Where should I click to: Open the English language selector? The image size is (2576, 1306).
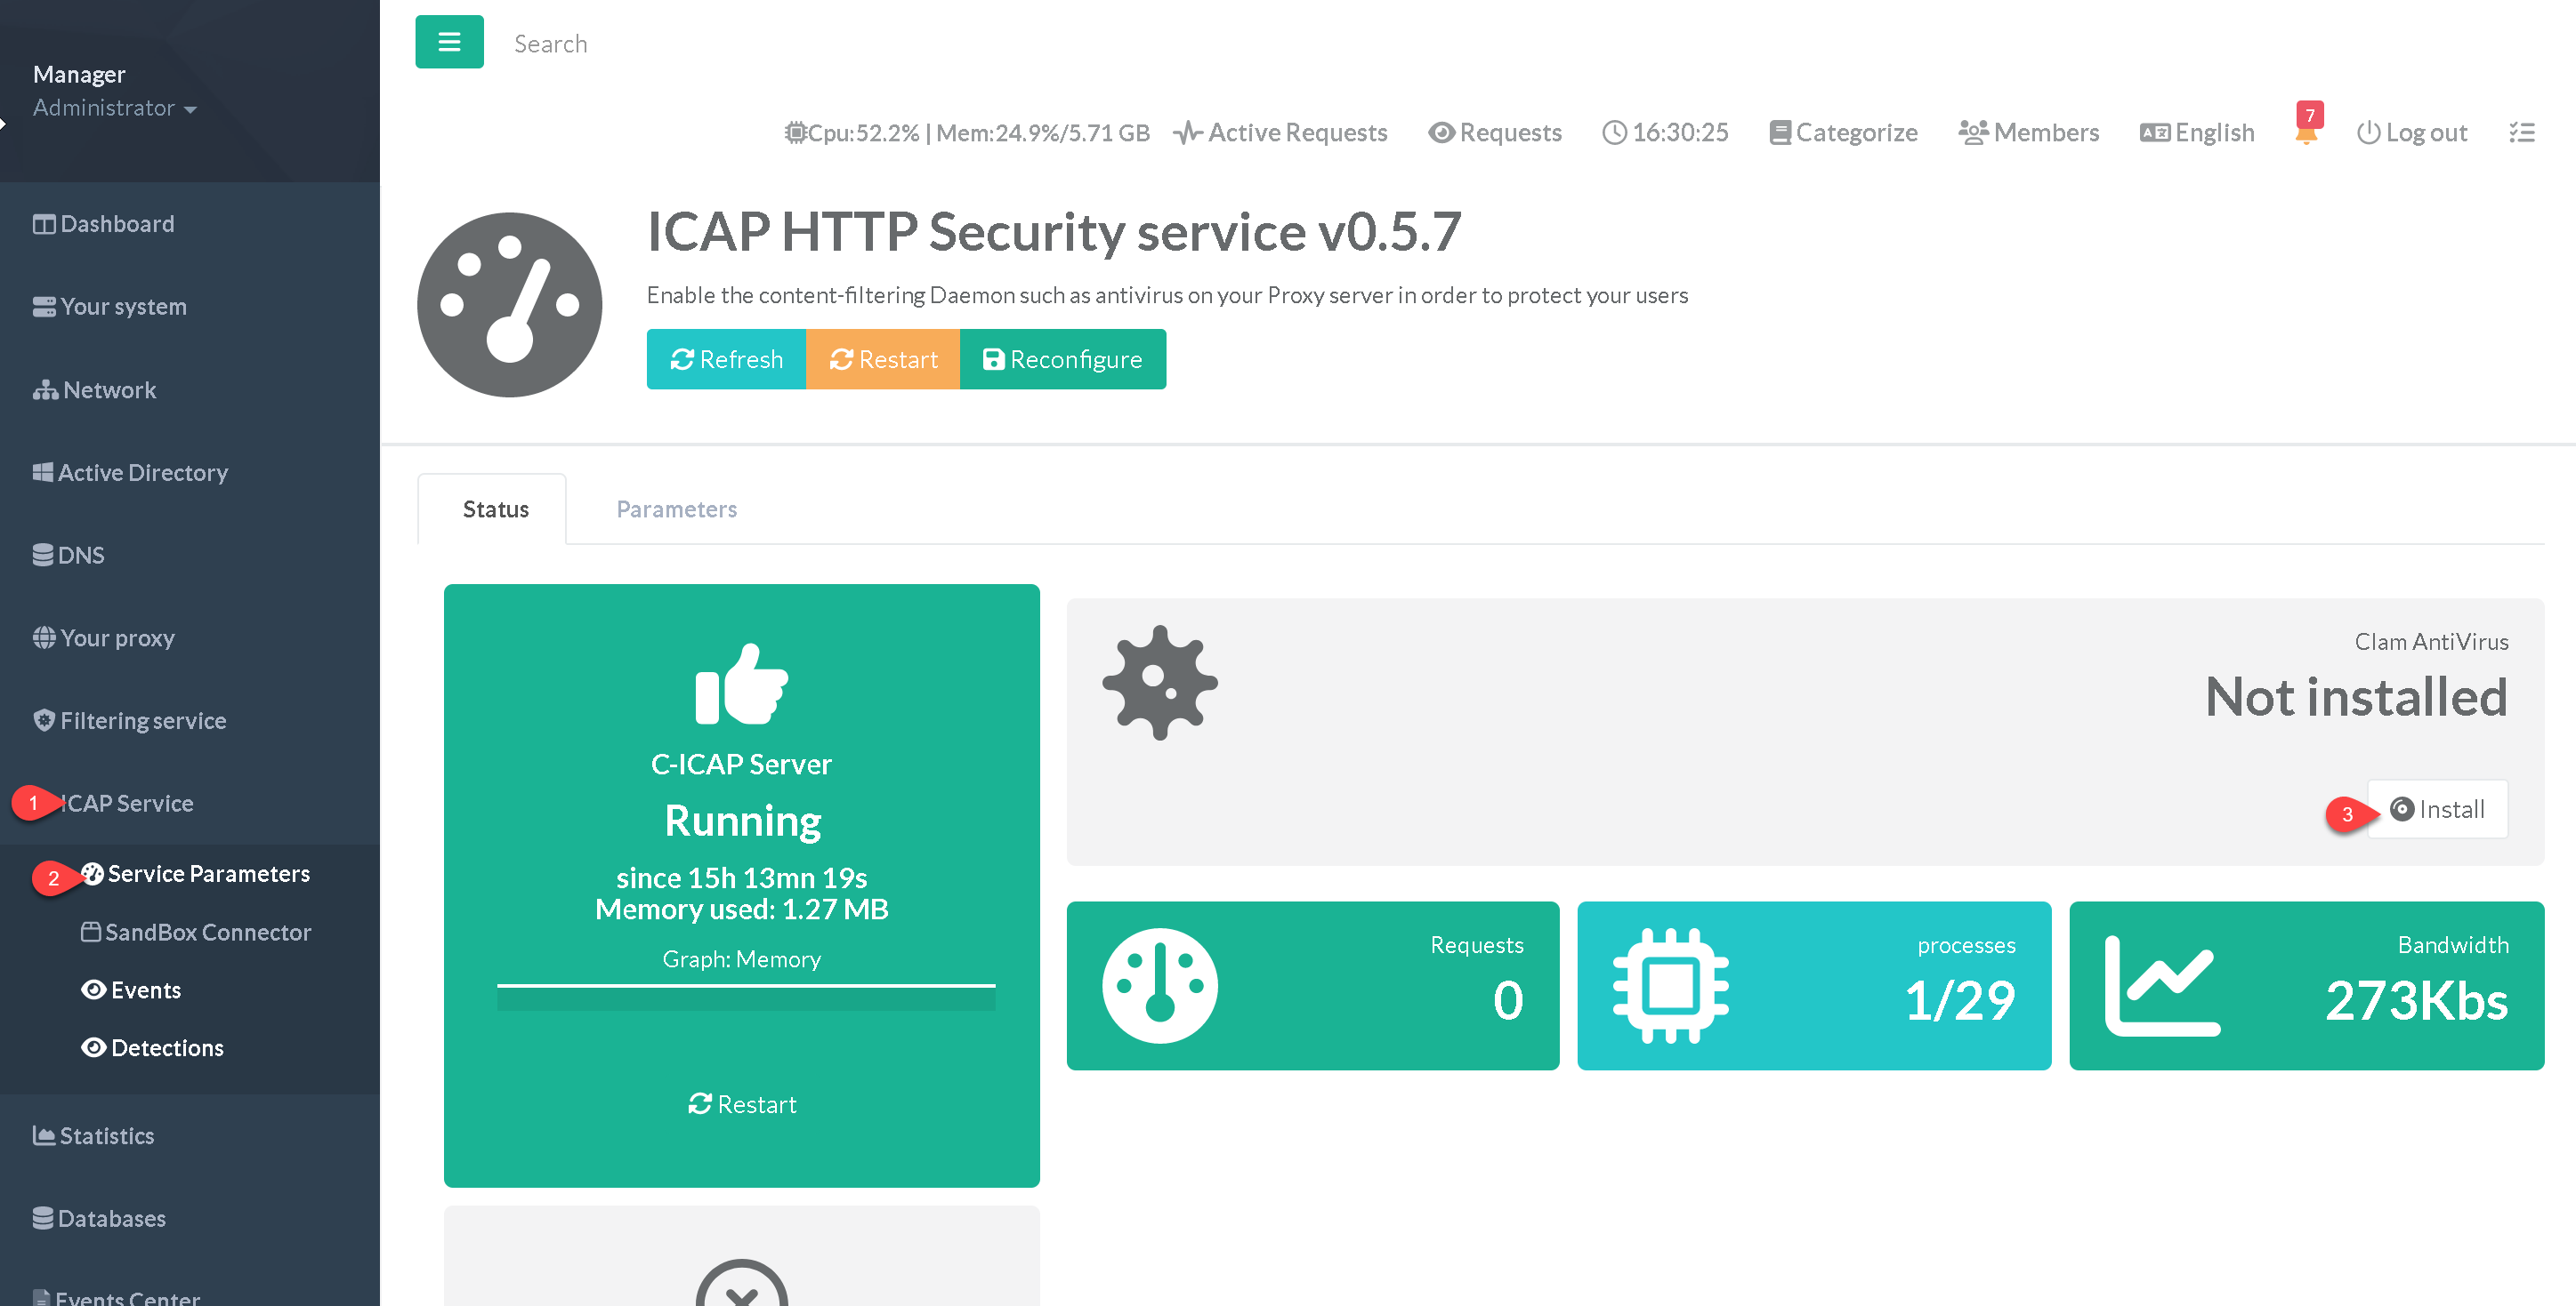[x=2197, y=132]
